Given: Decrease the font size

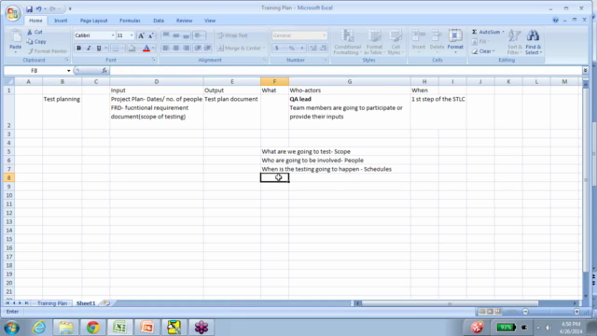Looking at the screenshot, I should 151,35.
